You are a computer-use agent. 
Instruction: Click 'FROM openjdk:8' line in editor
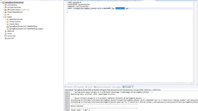point(75,2)
